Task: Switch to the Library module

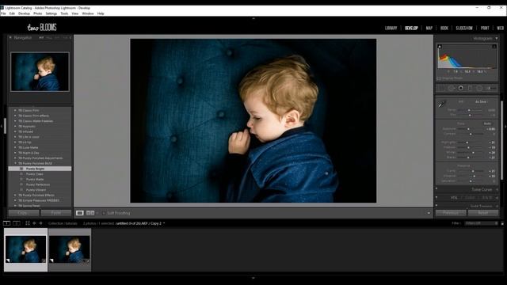Action: point(391,28)
